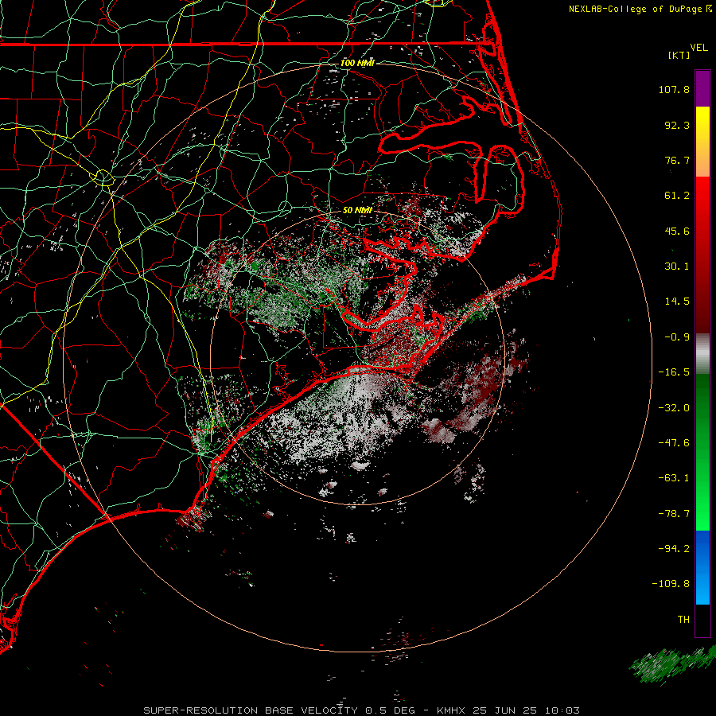Click the -0.9 scale value
The image size is (716, 716).
pyautogui.click(x=677, y=337)
